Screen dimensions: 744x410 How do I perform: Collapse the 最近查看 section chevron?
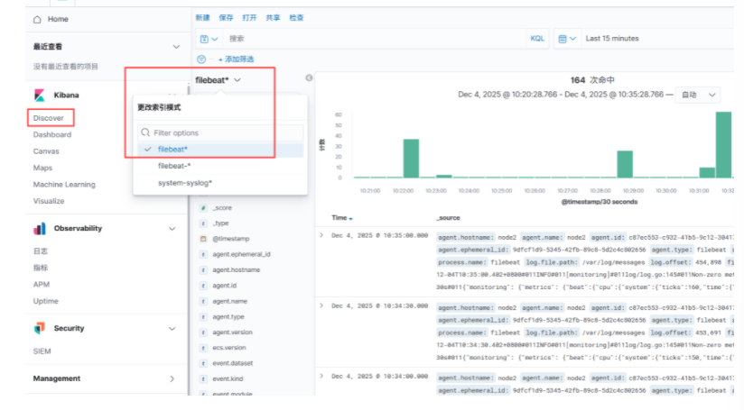pyautogui.click(x=176, y=46)
